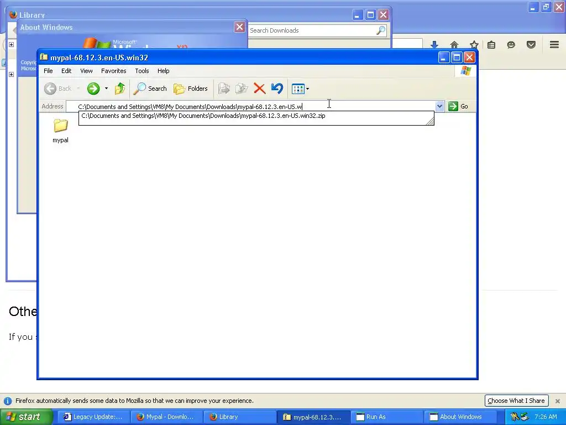This screenshot has width=566, height=425.
Task: Click the Firefox icon in Library title bar
Action: click(x=13, y=14)
